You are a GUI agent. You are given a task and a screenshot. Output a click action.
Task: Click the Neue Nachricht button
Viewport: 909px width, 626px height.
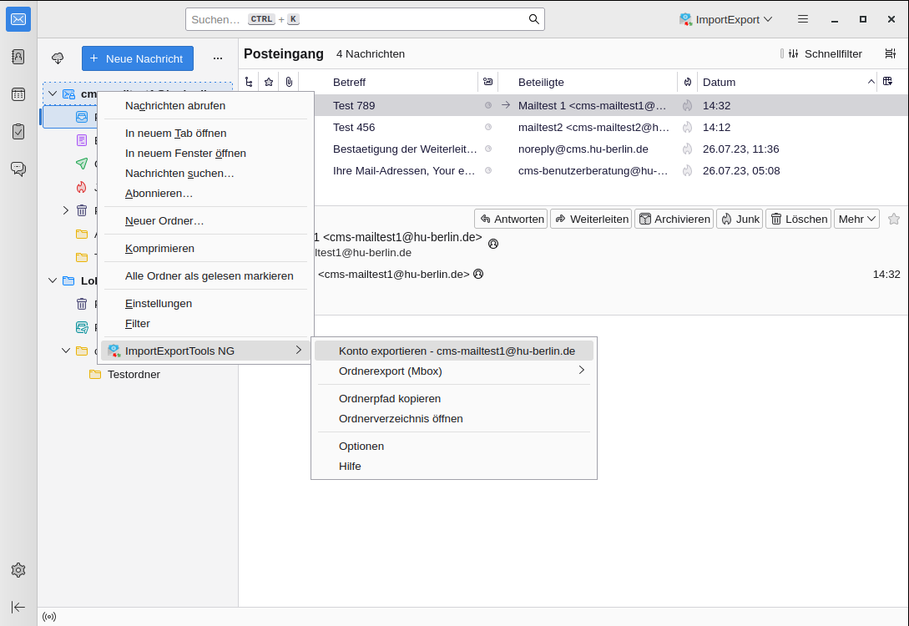138,58
